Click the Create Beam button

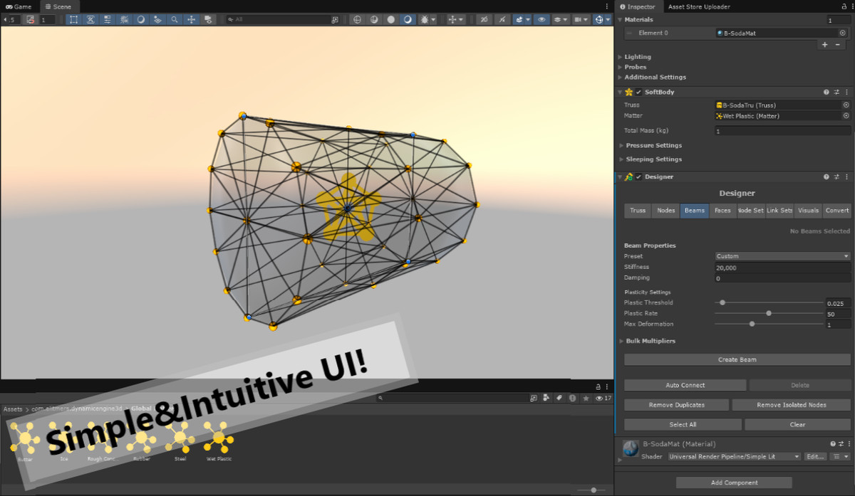[737, 359]
